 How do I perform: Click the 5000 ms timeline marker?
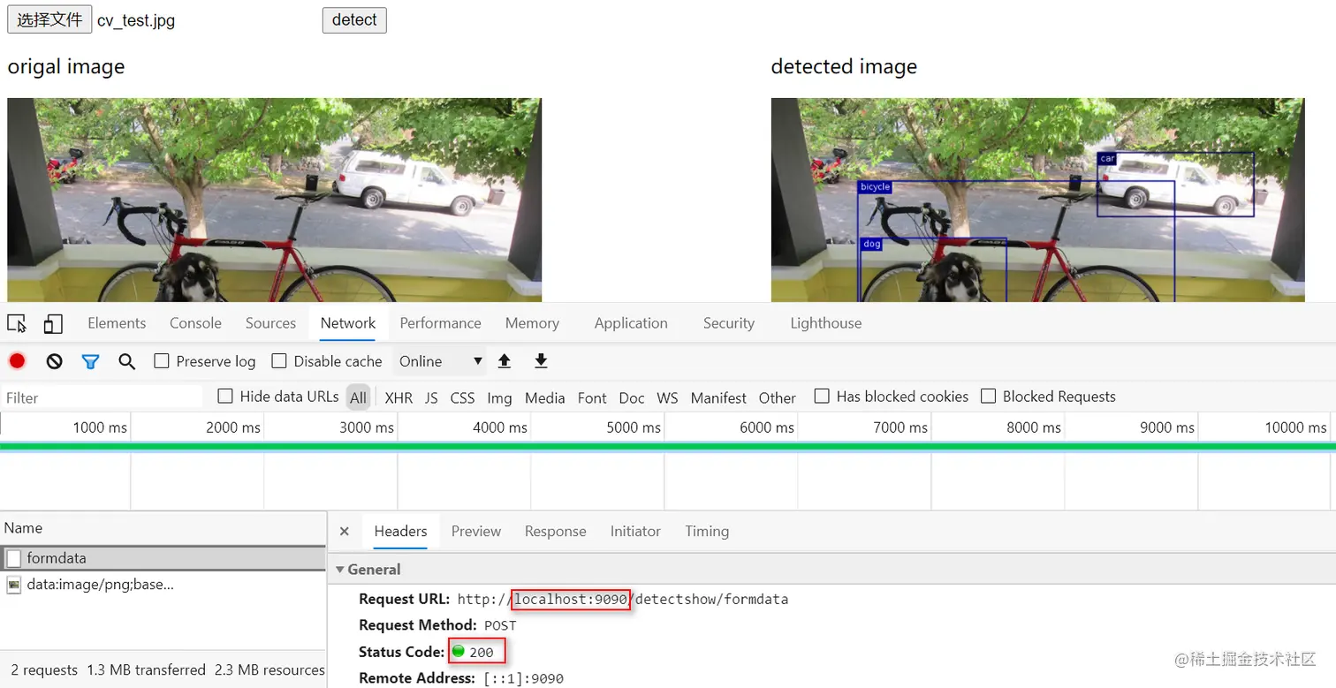pos(634,427)
